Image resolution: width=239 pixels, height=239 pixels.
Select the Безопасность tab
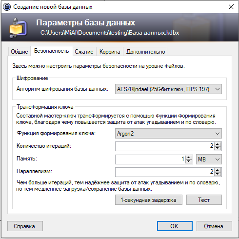pos(51,51)
